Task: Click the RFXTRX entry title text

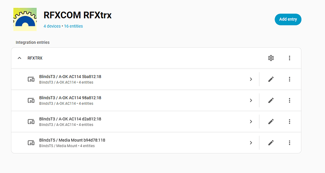Action: [x=35, y=58]
